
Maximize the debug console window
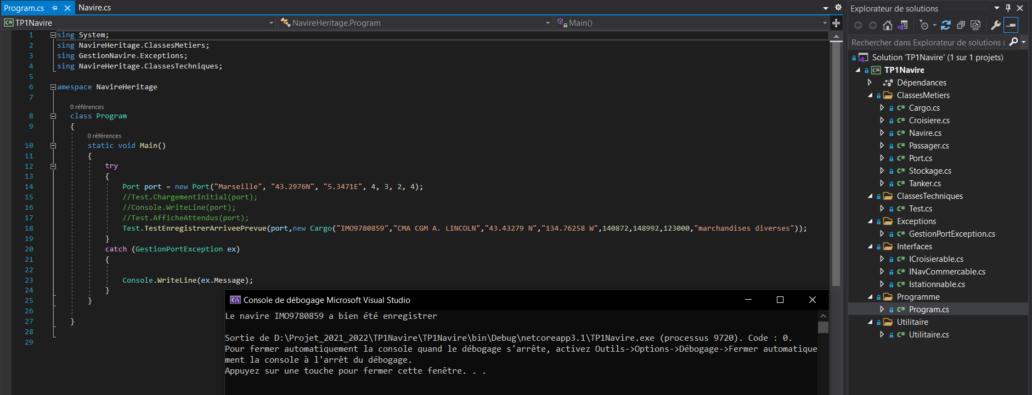pos(780,300)
